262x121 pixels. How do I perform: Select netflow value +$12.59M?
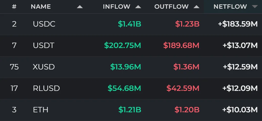coord(240,67)
